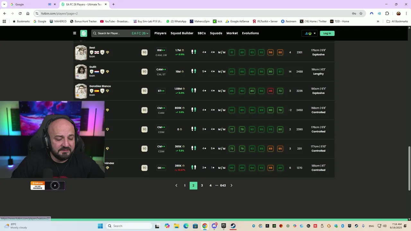Image resolution: width=411 pixels, height=231 pixels.
Task: Open a new browser tab
Action: pos(113,4)
